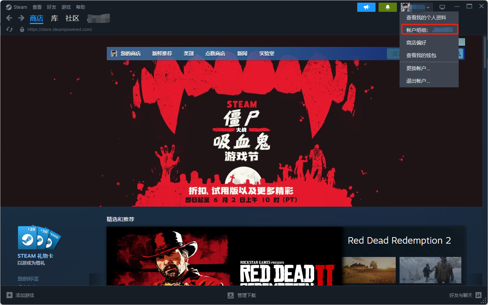Click the plus icon to add a game

tap(10, 295)
